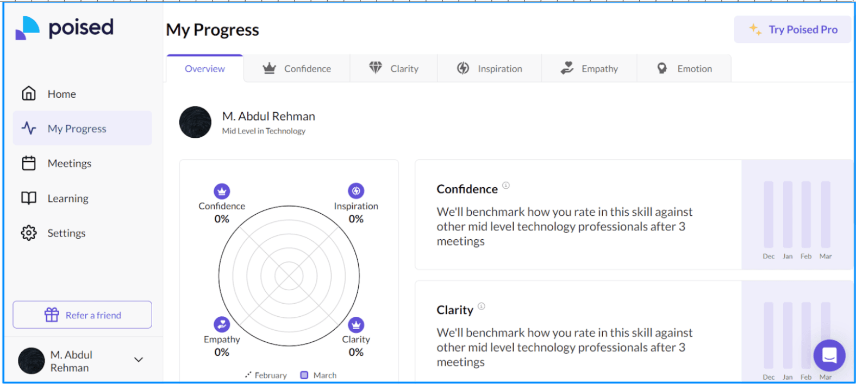Screen dimensions: 856x384
Task: Click the profile avatar beside M. Abdul Rehman heading
Action: tap(195, 122)
